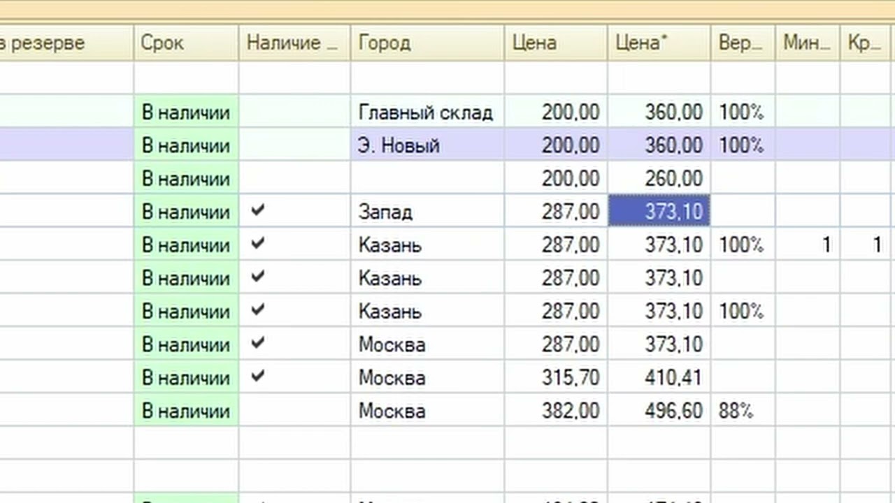Click the empty city cell in the 260,00 row

click(x=427, y=179)
